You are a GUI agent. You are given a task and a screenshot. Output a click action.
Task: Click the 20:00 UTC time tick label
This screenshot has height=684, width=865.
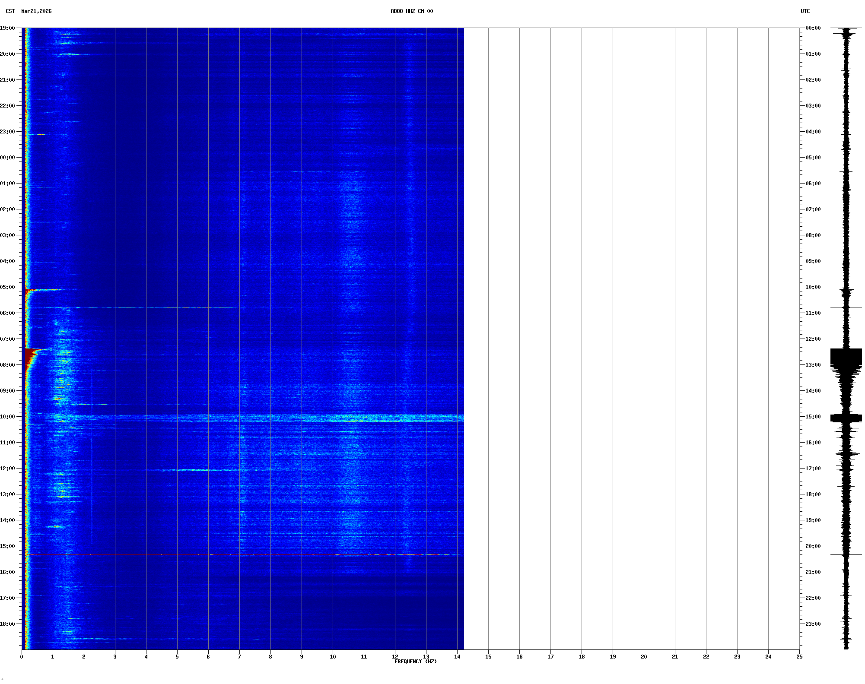point(813,546)
